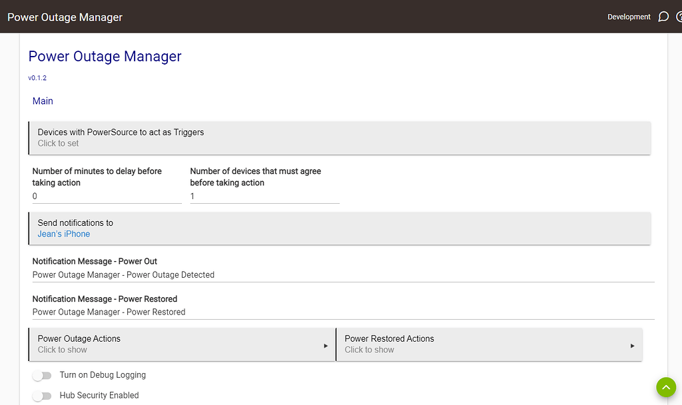Screen dimensions: 682x405
Task: Click the arrow on Power Restored Actions
Action: (631, 345)
